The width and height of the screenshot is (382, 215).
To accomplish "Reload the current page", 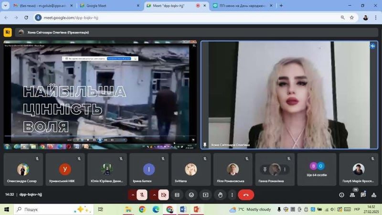I will [x=26, y=18].
